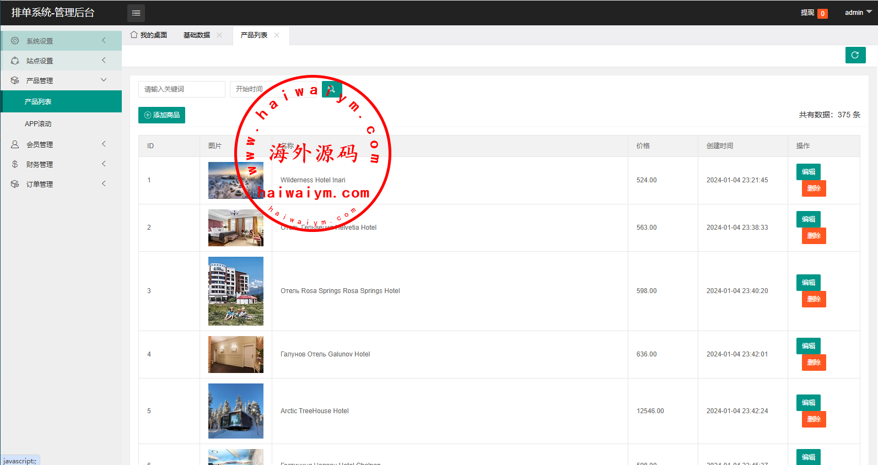Expand the 订单管理 sidebar menu
The width and height of the screenshot is (878, 465).
click(61, 184)
